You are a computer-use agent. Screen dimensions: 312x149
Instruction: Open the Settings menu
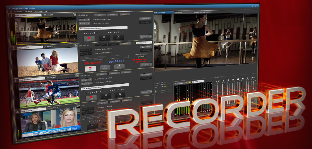tap(28, 12)
